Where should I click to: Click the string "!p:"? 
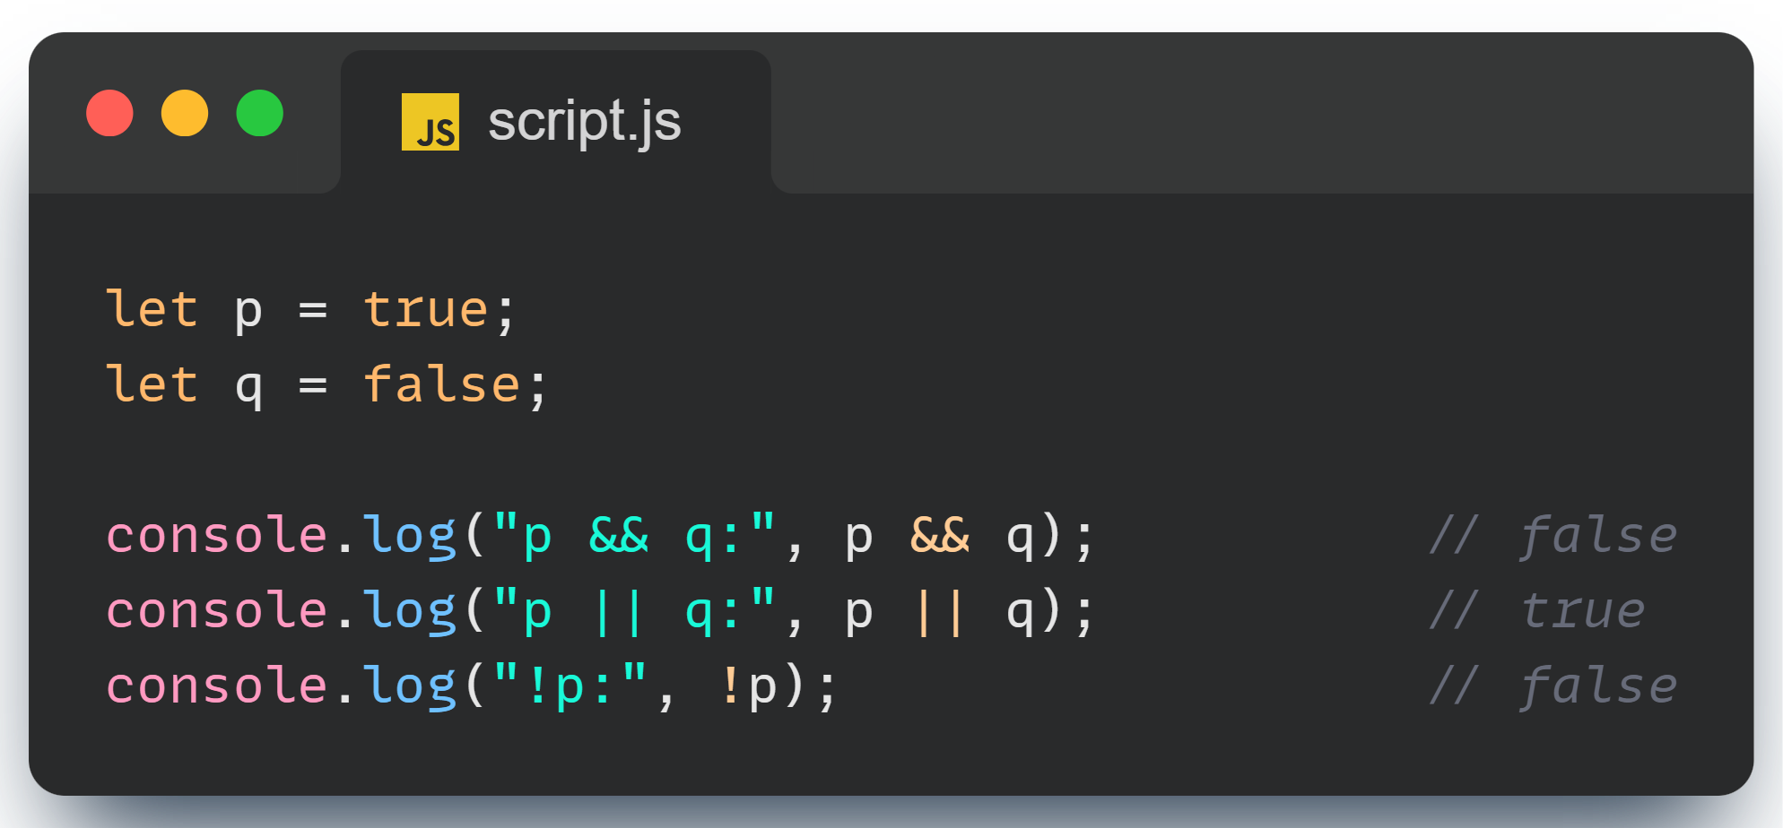[570, 687]
